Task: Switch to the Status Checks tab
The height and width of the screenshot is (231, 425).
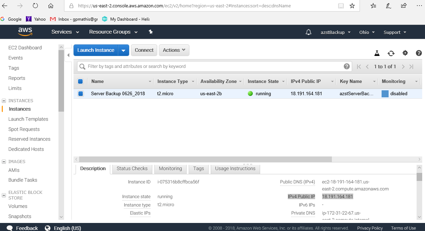Action: (132, 169)
